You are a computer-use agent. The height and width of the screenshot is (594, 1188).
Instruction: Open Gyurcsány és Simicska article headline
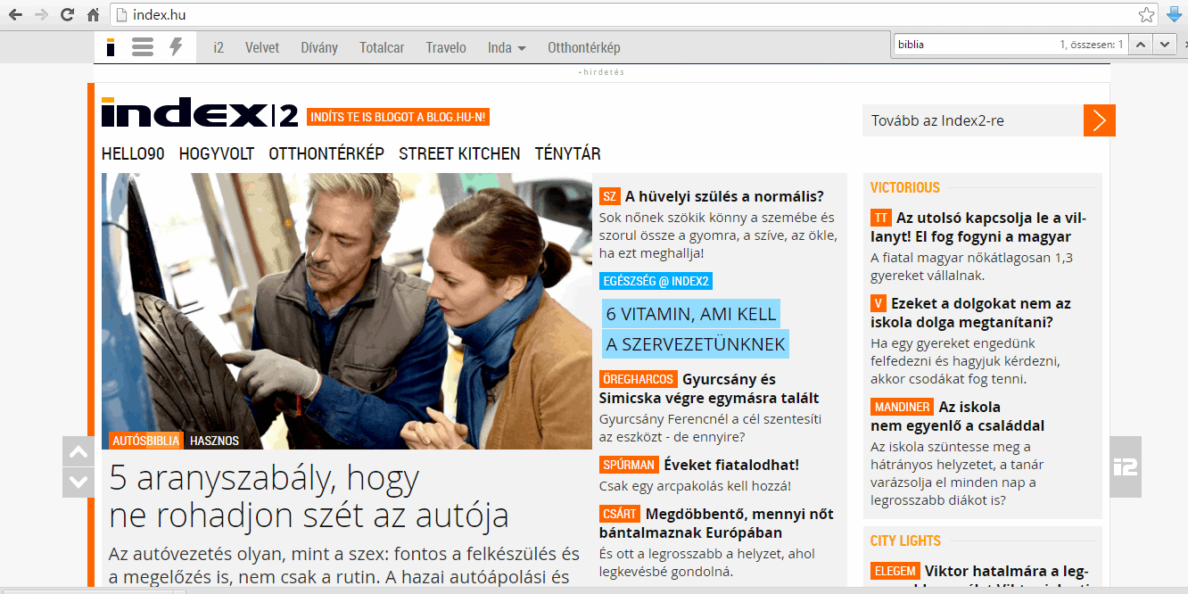[x=709, y=389]
